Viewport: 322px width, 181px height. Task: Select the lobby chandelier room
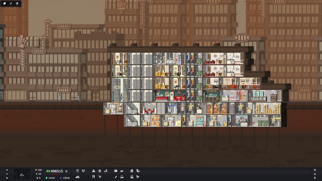119,90
